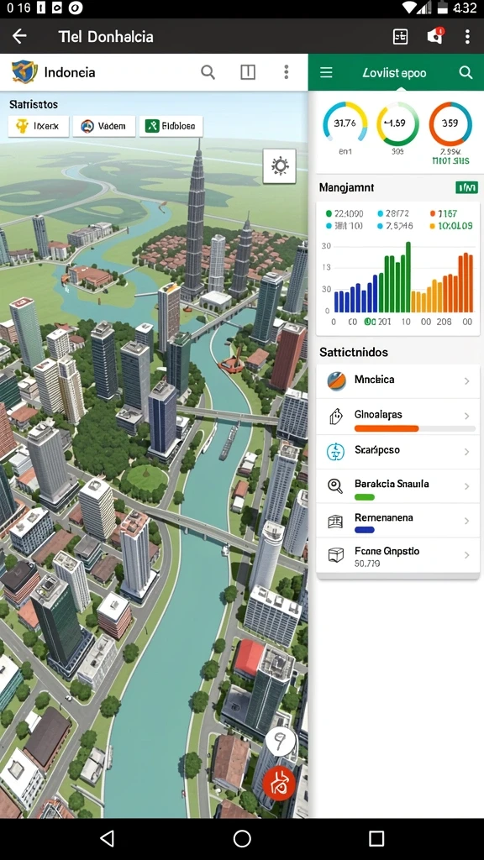Open map settings via the gear button
Viewport: 484px width, 860px height.
coord(279,165)
